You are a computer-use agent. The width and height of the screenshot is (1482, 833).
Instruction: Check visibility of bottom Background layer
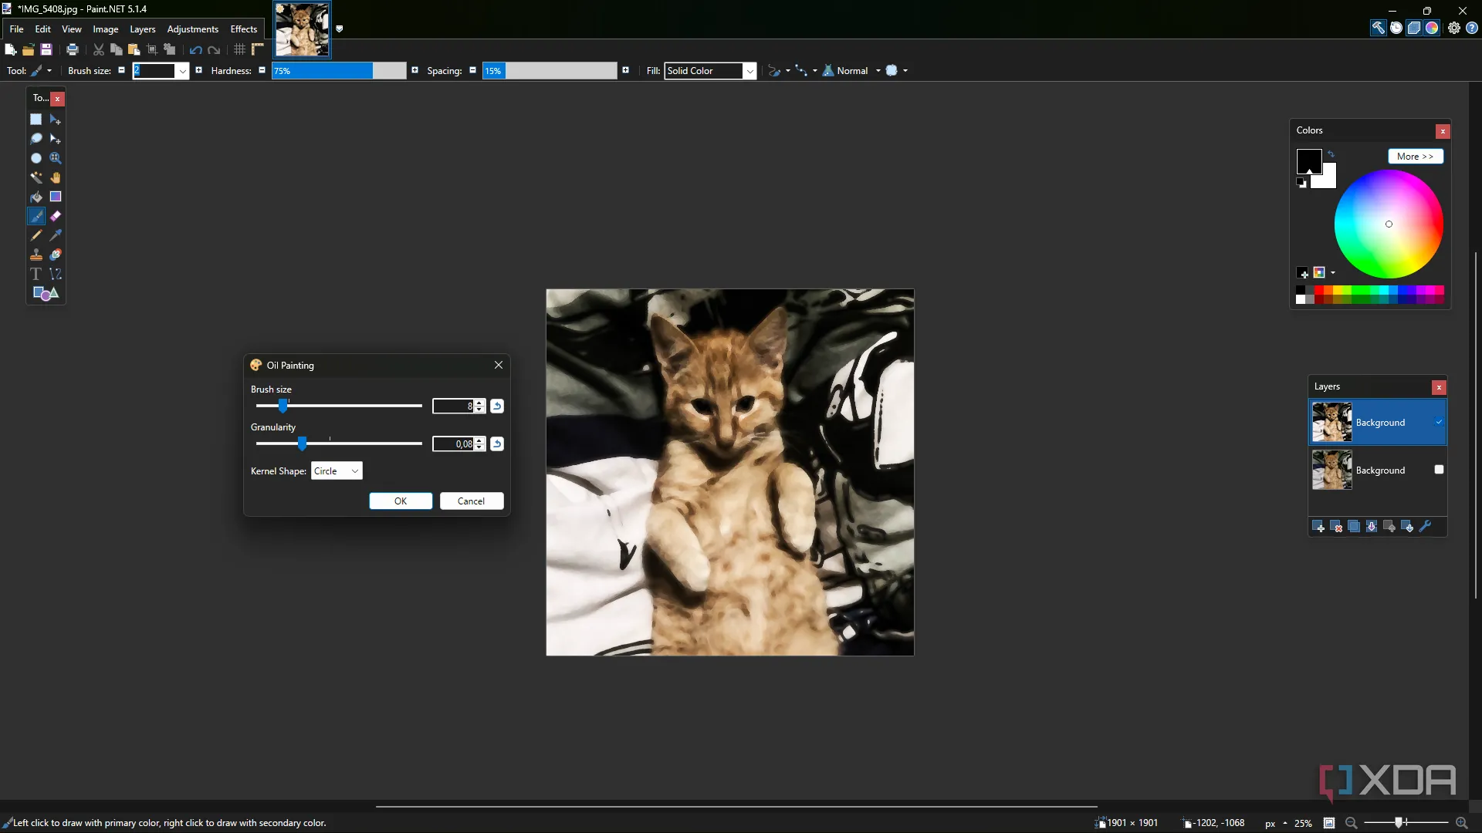(1439, 470)
